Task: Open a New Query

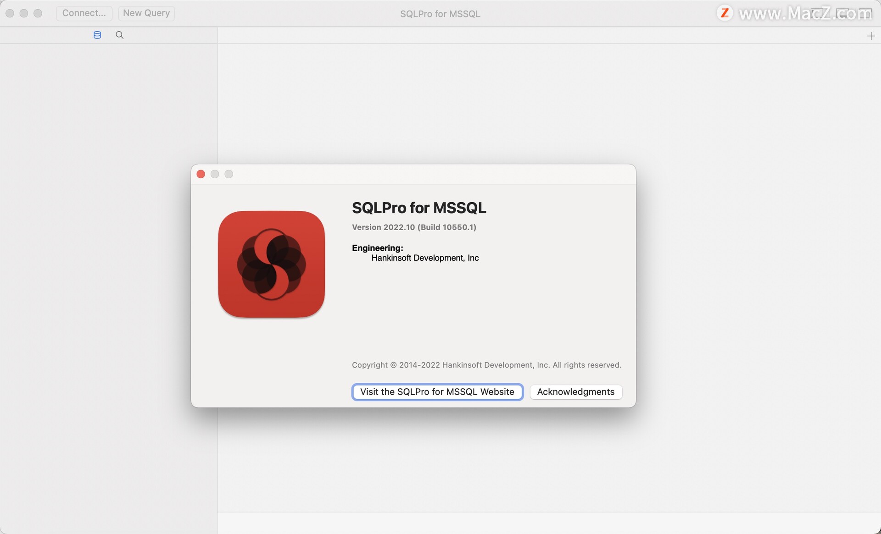Action: point(146,13)
